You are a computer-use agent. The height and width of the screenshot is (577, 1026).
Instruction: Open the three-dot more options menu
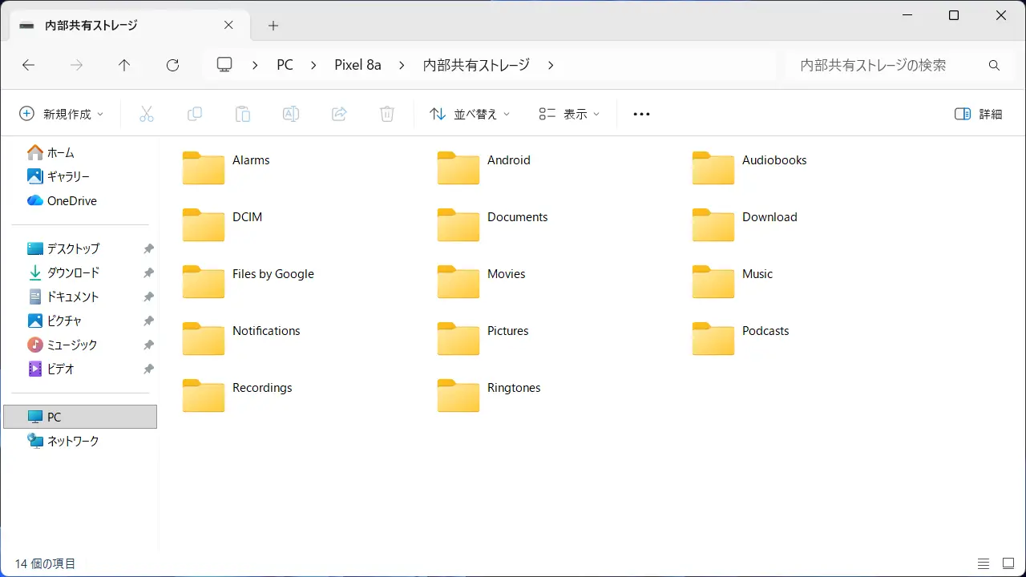pyautogui.click(x=641, y=115)
